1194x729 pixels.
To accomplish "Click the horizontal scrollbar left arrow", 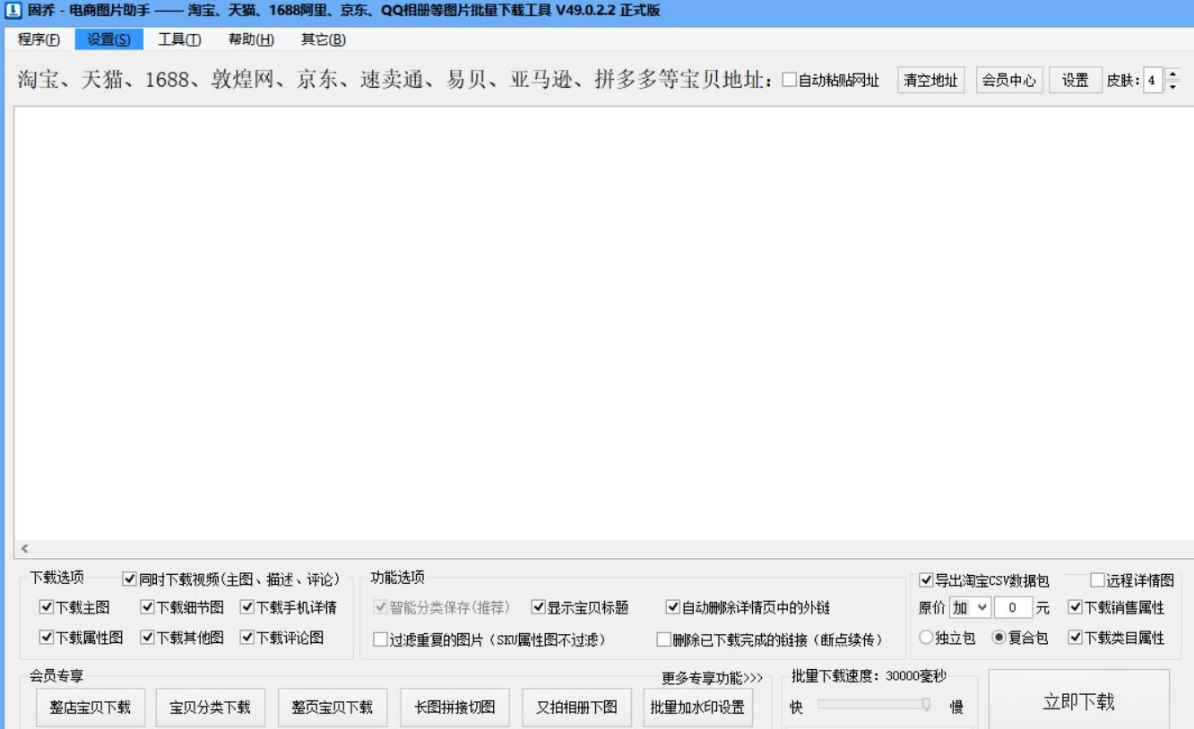I will (24, 548).
